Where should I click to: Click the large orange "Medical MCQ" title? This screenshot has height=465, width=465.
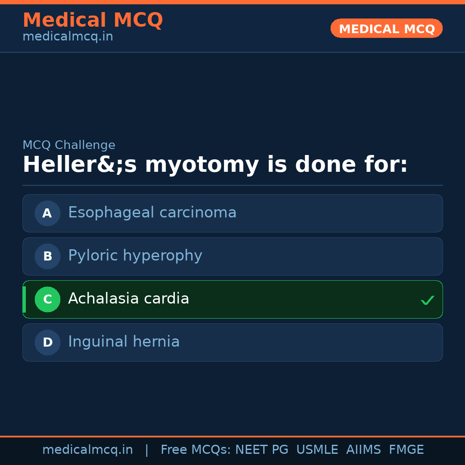click(x=93, y=20)
